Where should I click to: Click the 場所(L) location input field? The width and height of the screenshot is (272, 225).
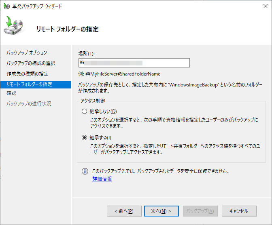(x=134, y=63)
